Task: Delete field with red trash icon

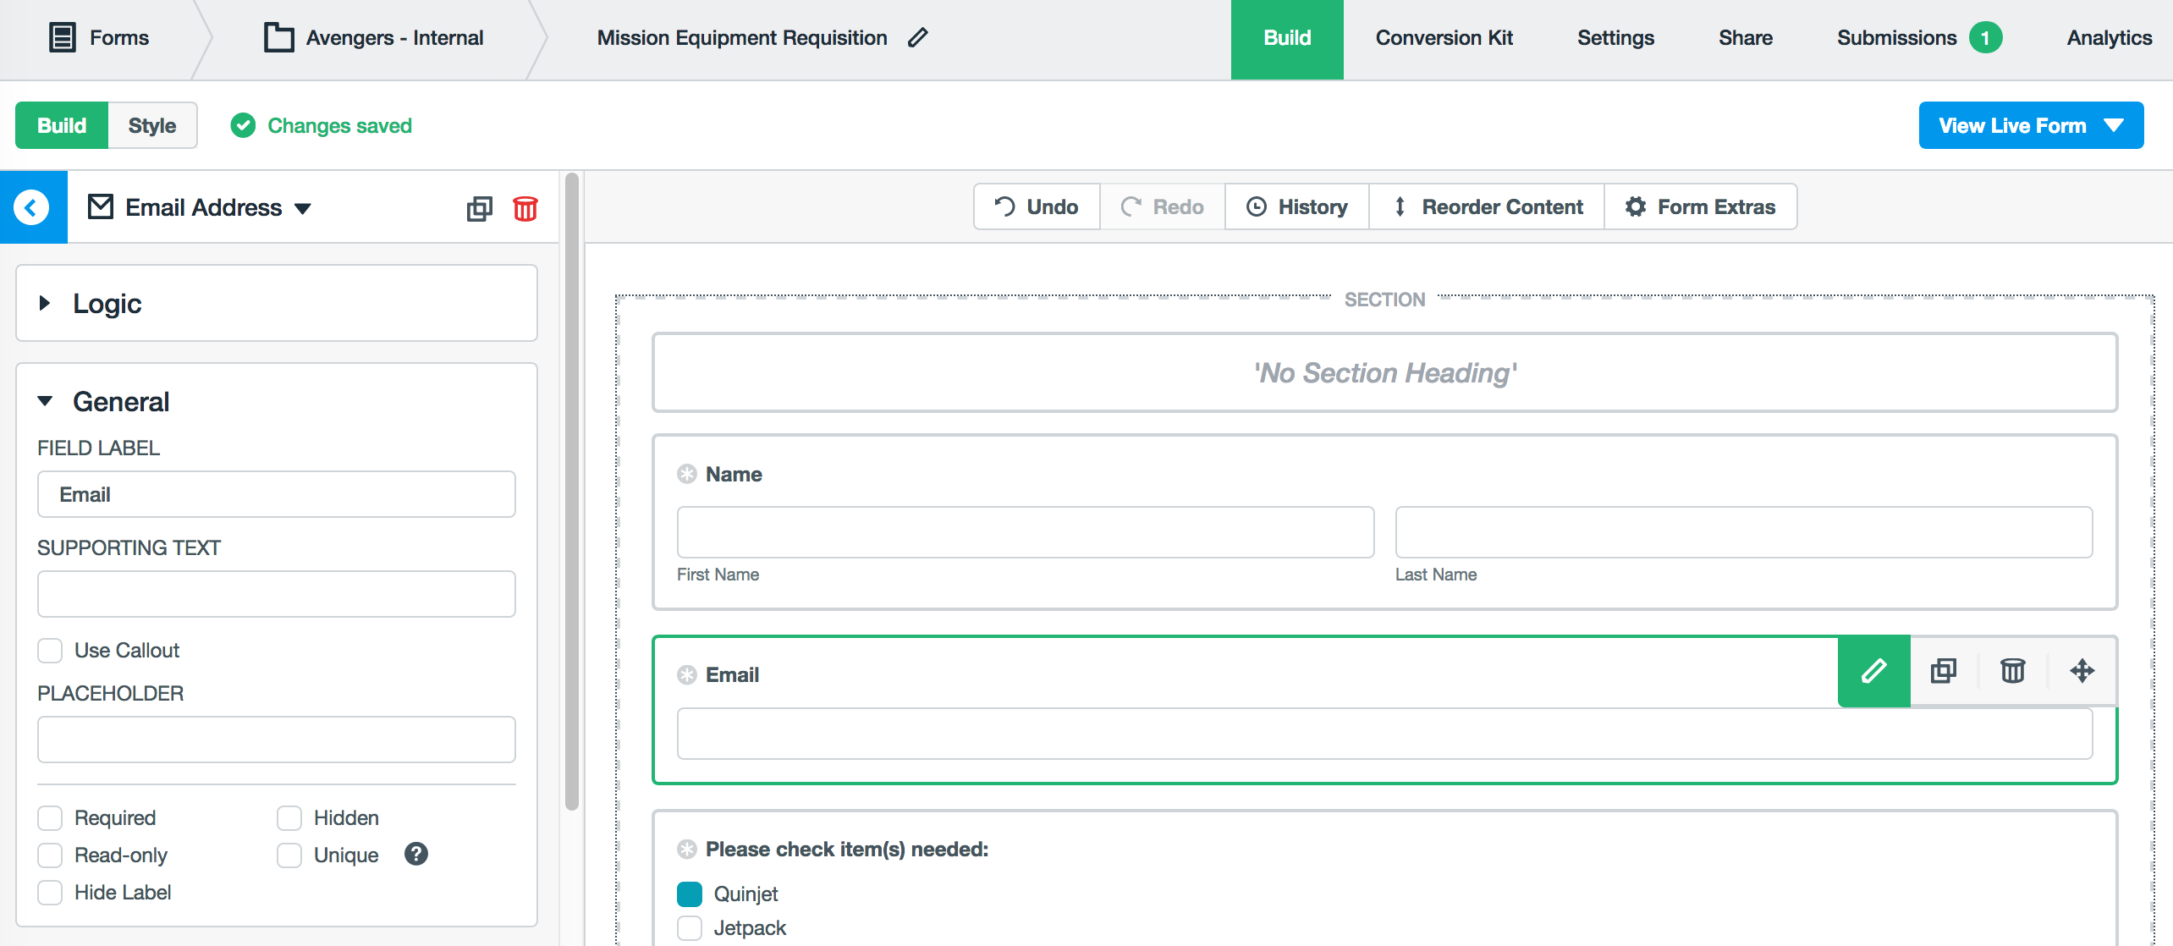Action: 525,208
